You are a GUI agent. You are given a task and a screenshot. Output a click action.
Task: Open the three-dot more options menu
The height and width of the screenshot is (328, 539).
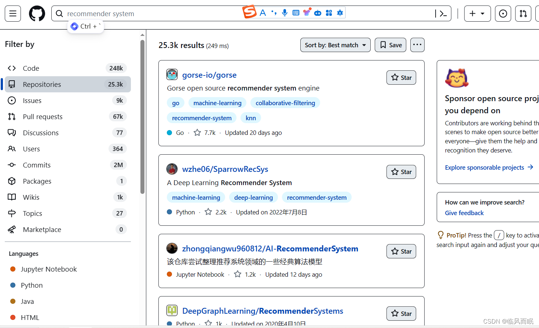tap(417, 45)
